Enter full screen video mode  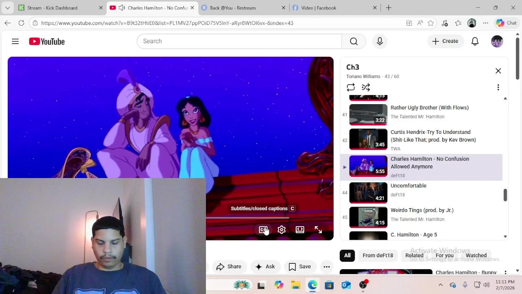pos(318,229)
